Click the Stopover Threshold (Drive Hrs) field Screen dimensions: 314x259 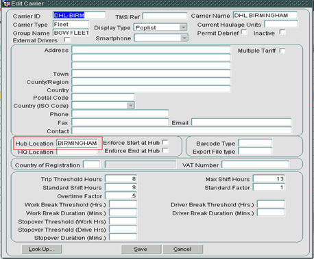pos(123,229)
